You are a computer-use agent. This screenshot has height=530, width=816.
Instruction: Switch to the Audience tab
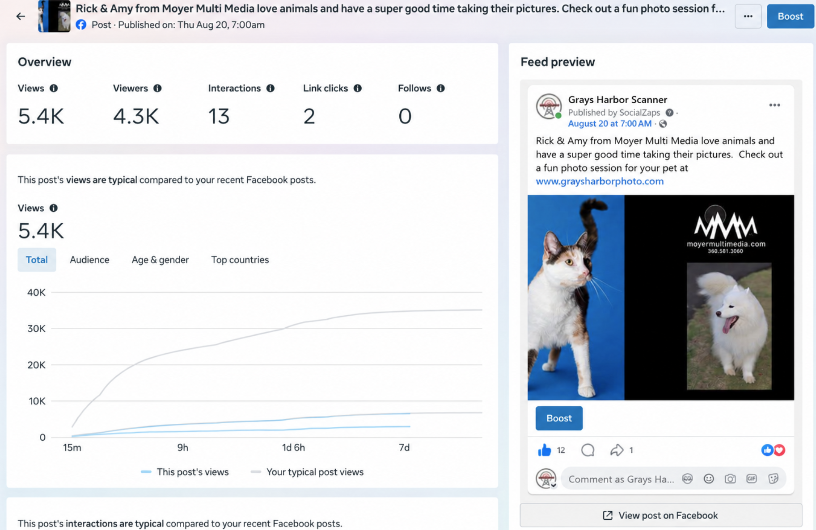[89, 260]
